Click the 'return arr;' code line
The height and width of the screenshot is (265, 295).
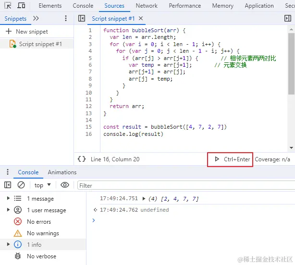(x=127, y=107)
